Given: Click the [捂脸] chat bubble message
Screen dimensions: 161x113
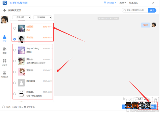Looking at the screenshot, I should [145, 25].
